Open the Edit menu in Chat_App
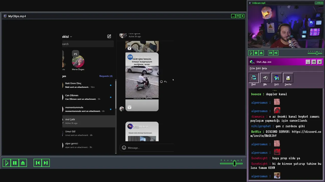325x182 pixels. (x=258, y=68)
